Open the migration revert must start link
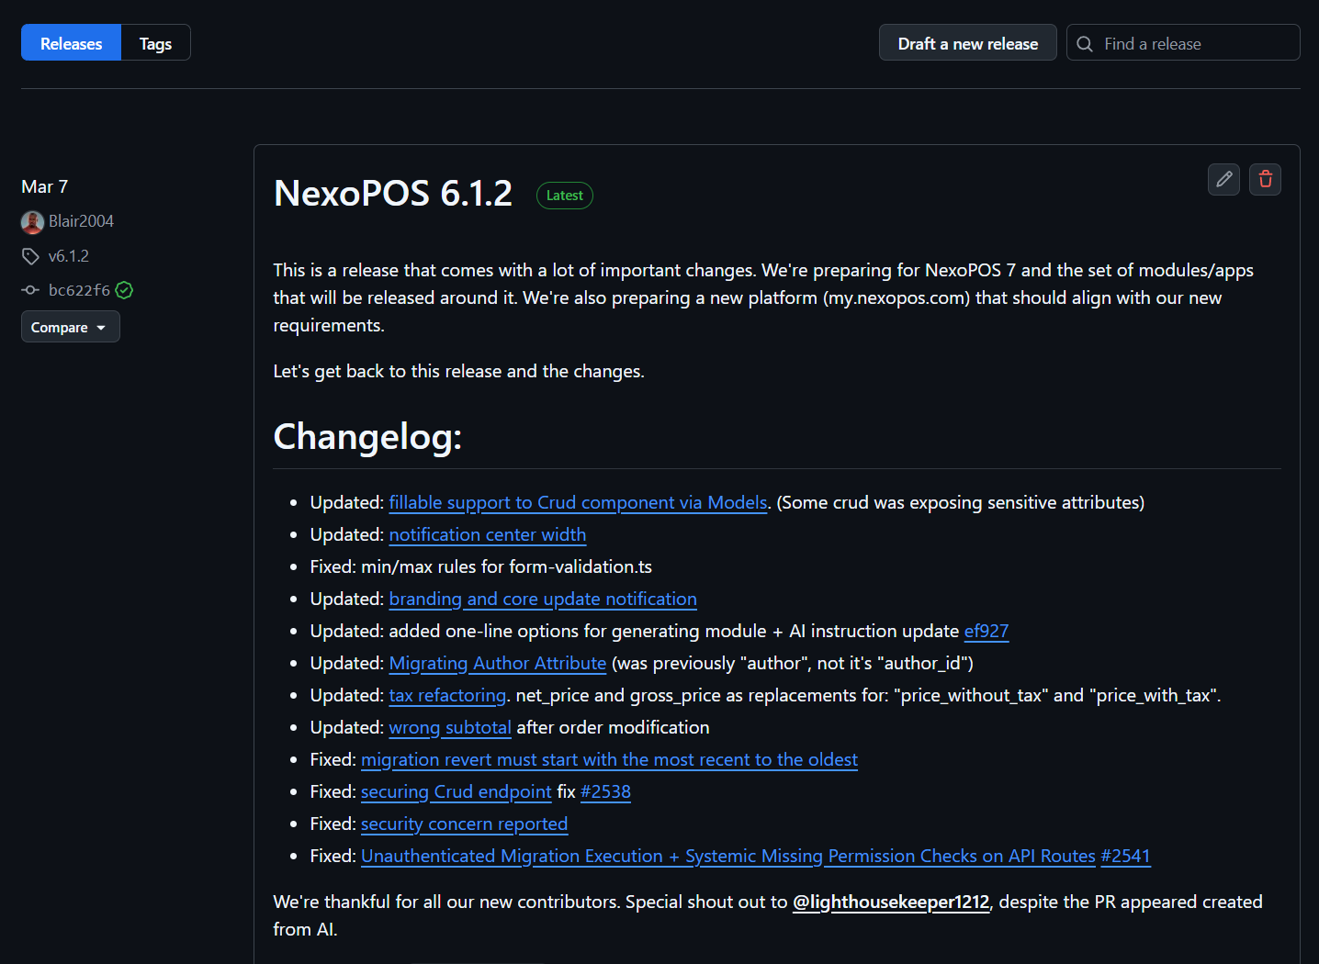Viewport: 1319px width, 964px height. pos(609,760)
